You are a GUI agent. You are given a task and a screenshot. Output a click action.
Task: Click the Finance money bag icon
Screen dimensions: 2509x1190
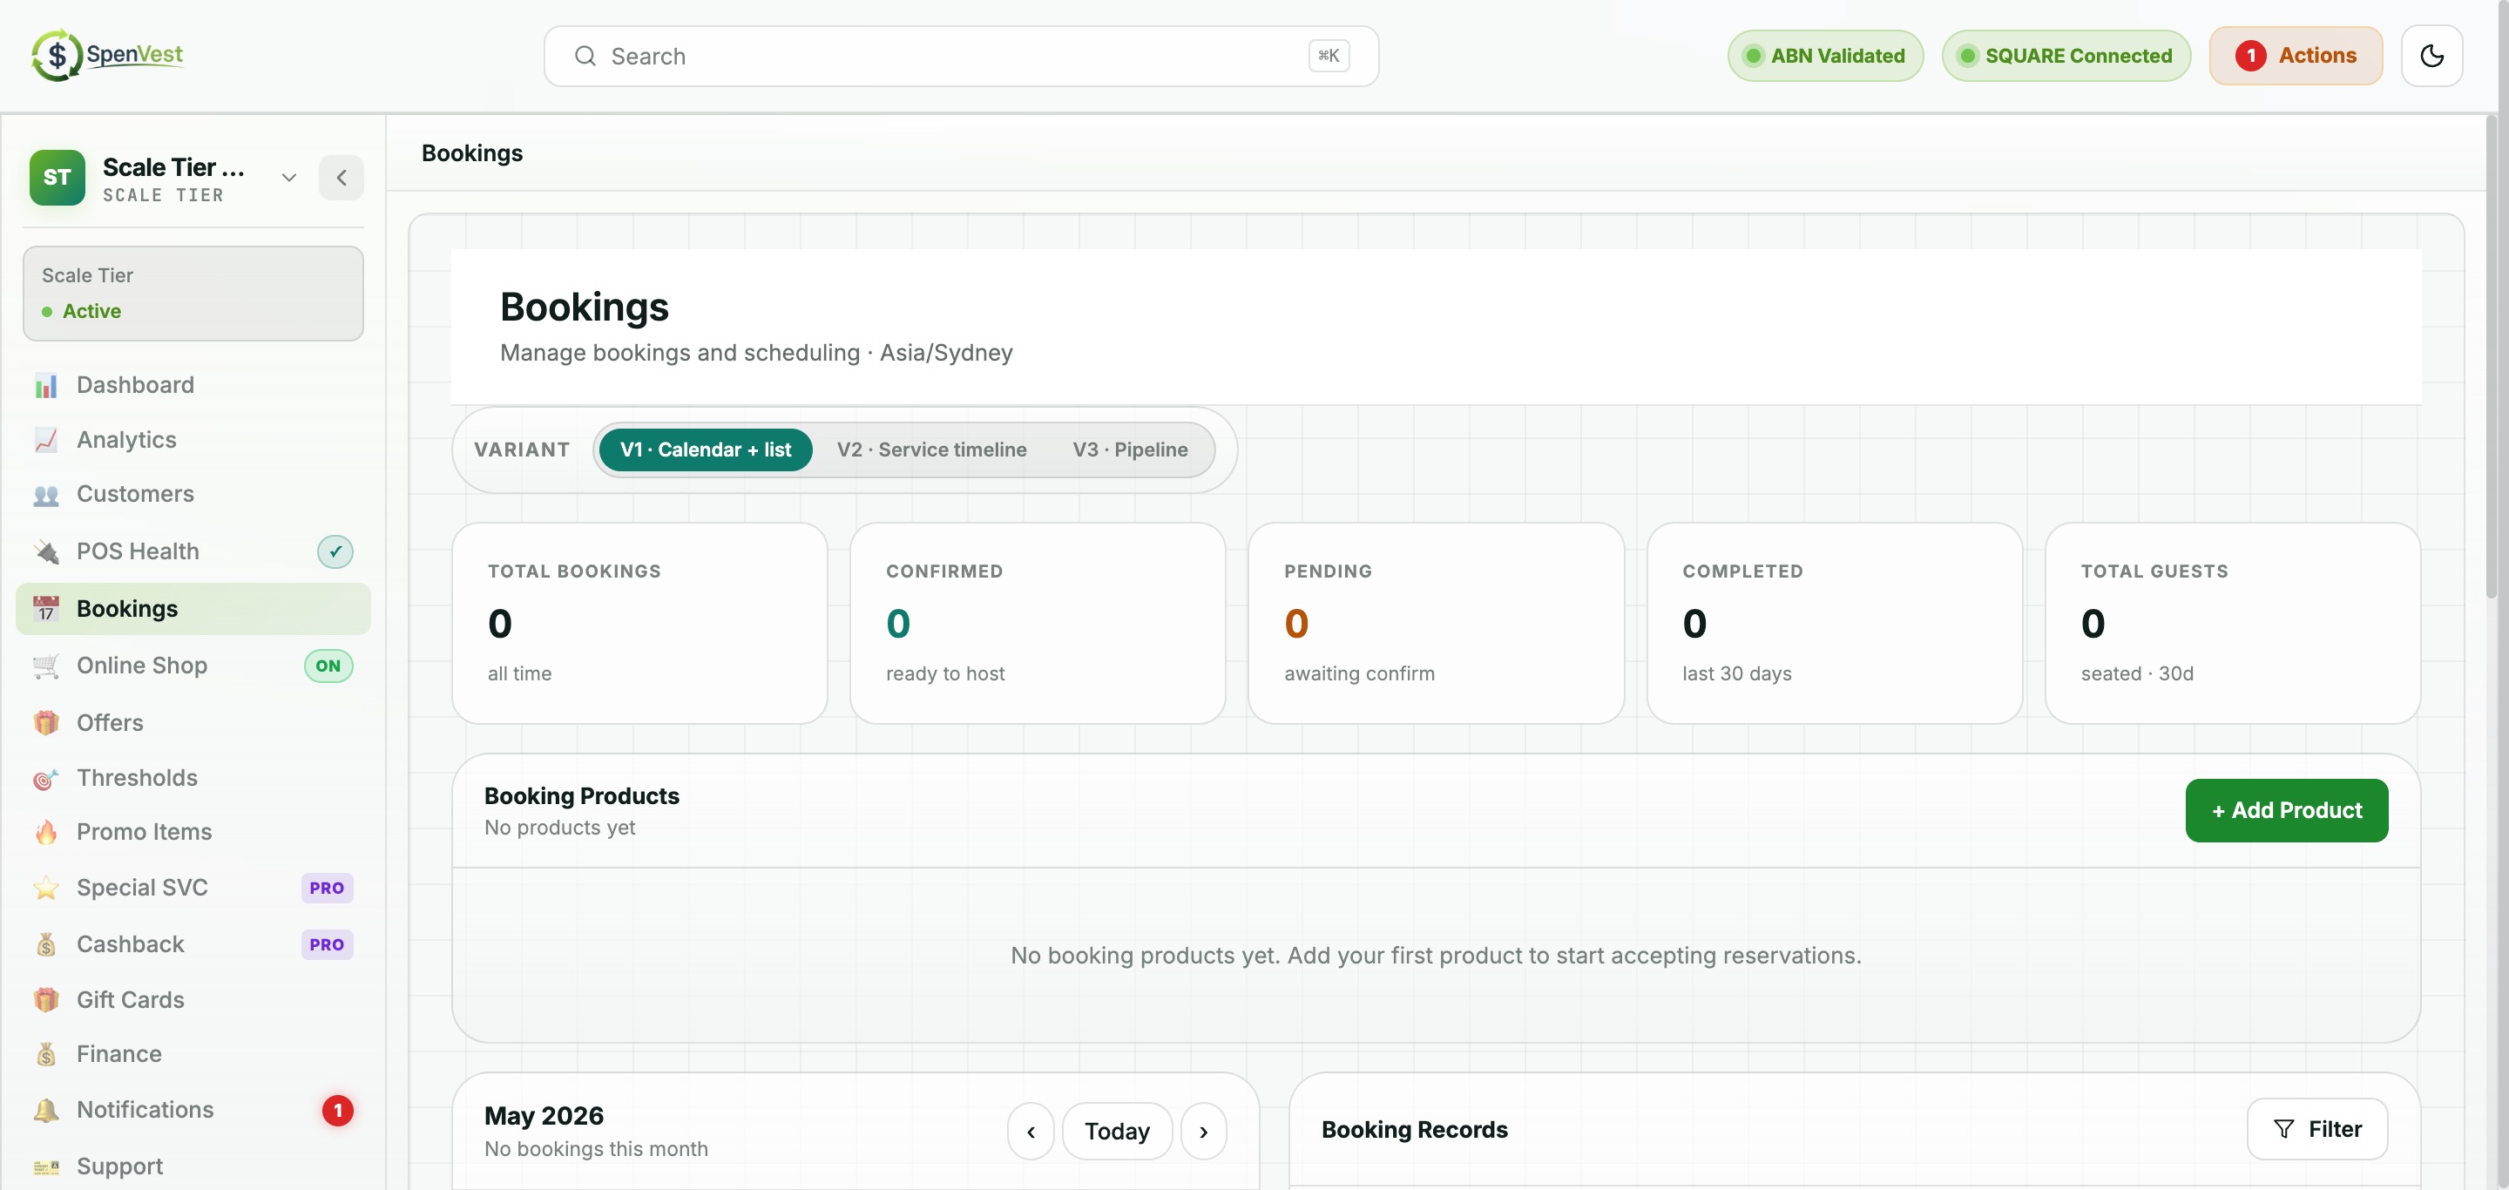click(46, 1055)
